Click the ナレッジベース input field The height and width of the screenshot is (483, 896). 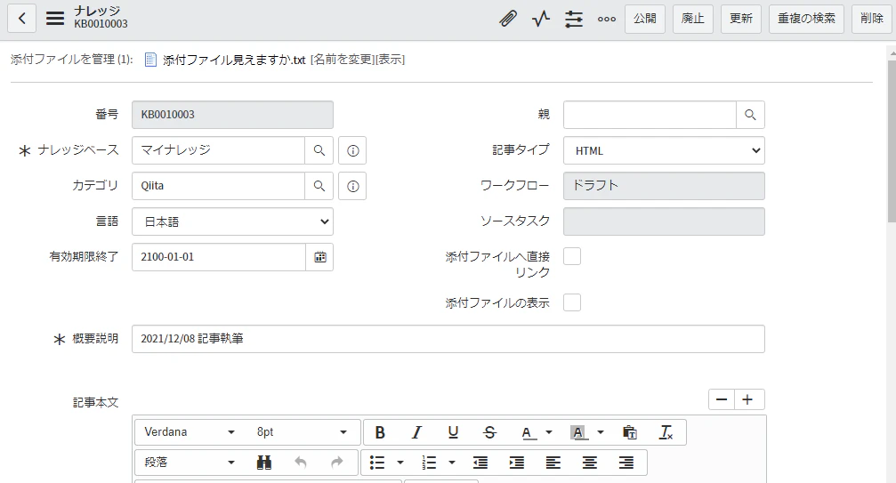click(x=218, y=150)
